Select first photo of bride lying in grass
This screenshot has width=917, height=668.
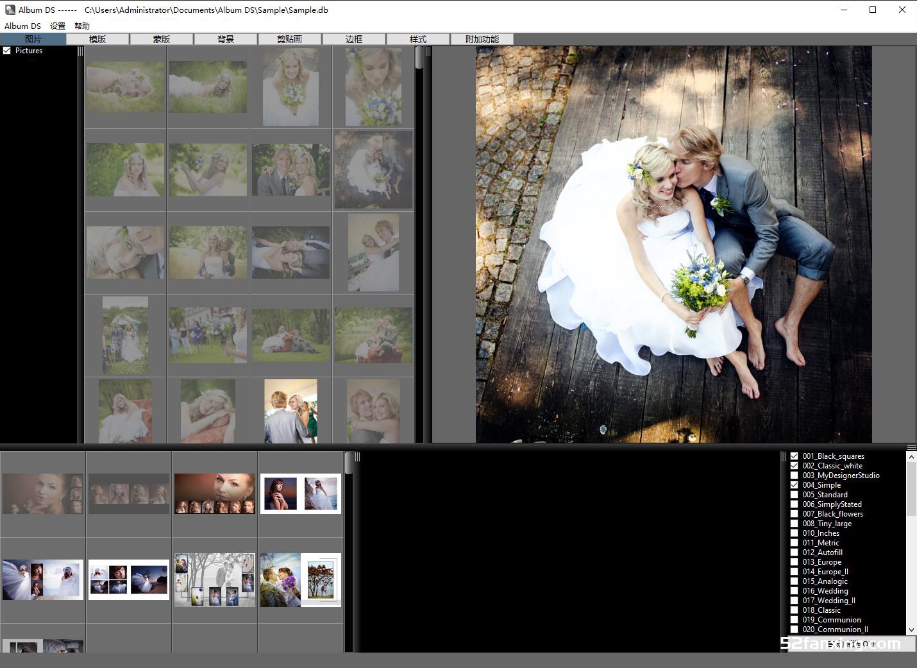point(125,87)
